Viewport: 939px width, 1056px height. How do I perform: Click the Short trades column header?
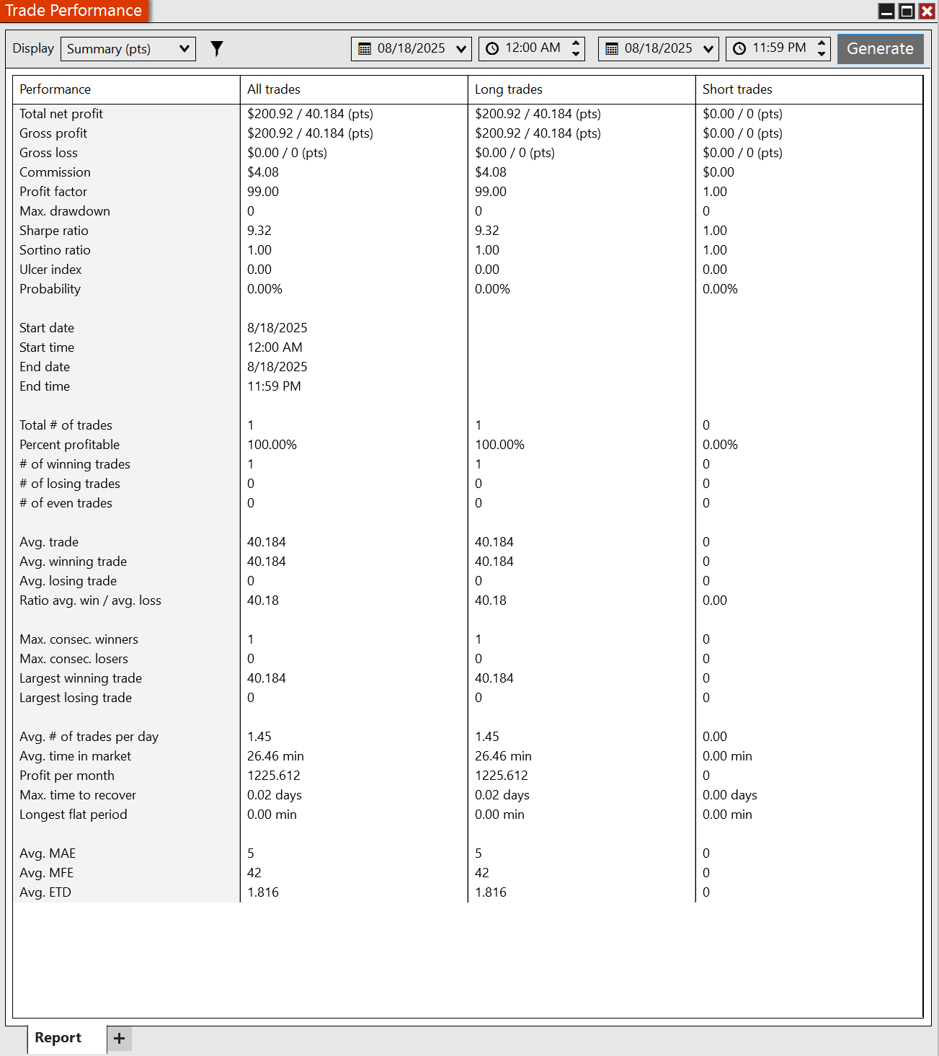coord(809,89)
